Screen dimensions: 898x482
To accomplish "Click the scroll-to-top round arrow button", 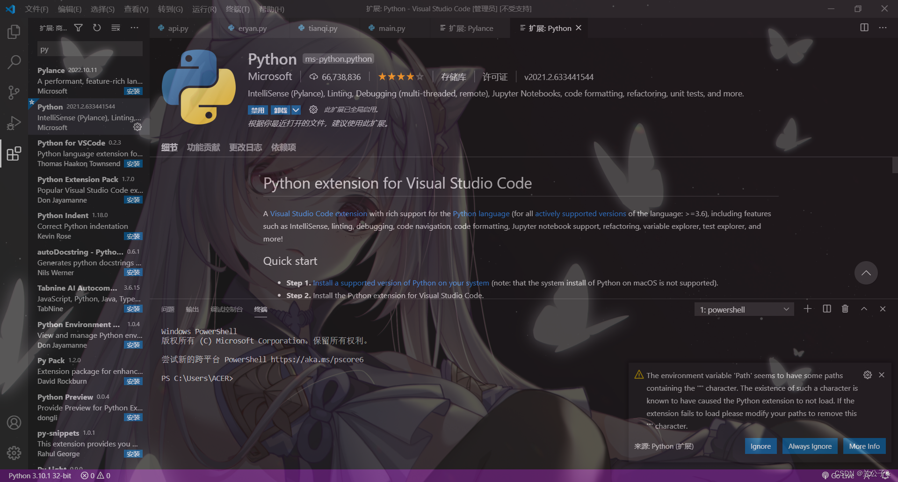I will (866, 273).
